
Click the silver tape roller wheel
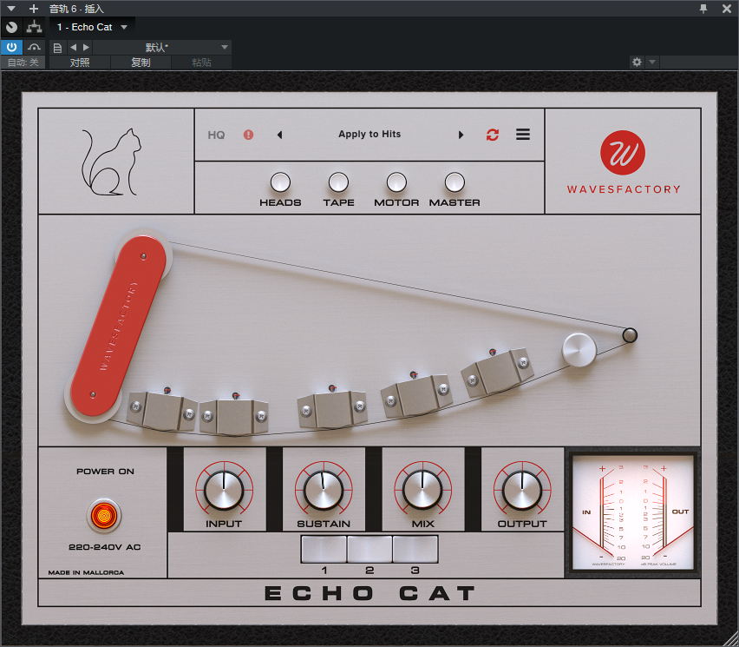point(579,350)
